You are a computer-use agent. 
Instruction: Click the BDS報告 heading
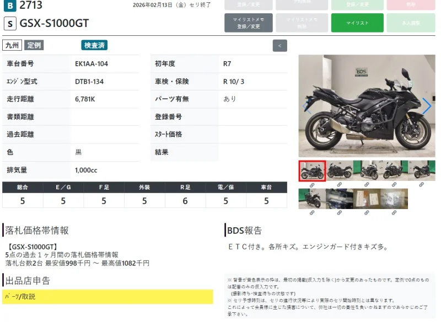tap(244, 231)
